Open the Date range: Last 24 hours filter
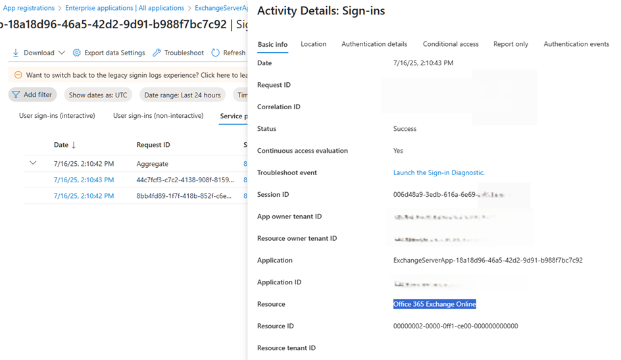 [x=182, y=95]
